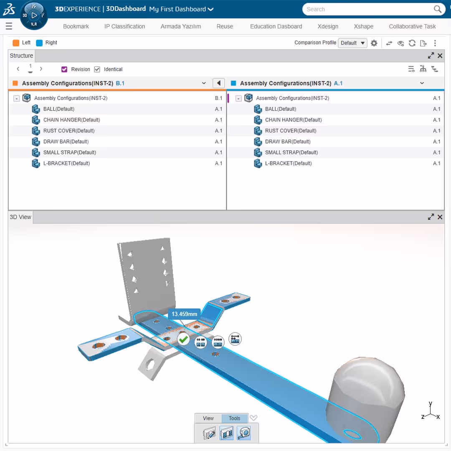Expand left Assembly Configurations B.1 chevron

click(204, 83)
